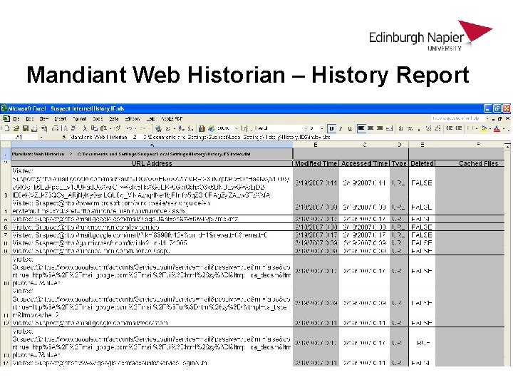Select the URL Address header cell

tap(152, 163)
